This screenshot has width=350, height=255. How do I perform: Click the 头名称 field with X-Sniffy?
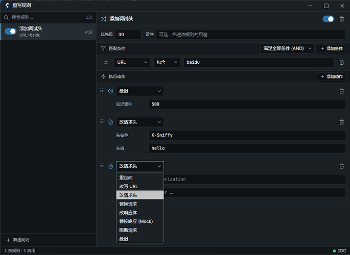point(247,135)
